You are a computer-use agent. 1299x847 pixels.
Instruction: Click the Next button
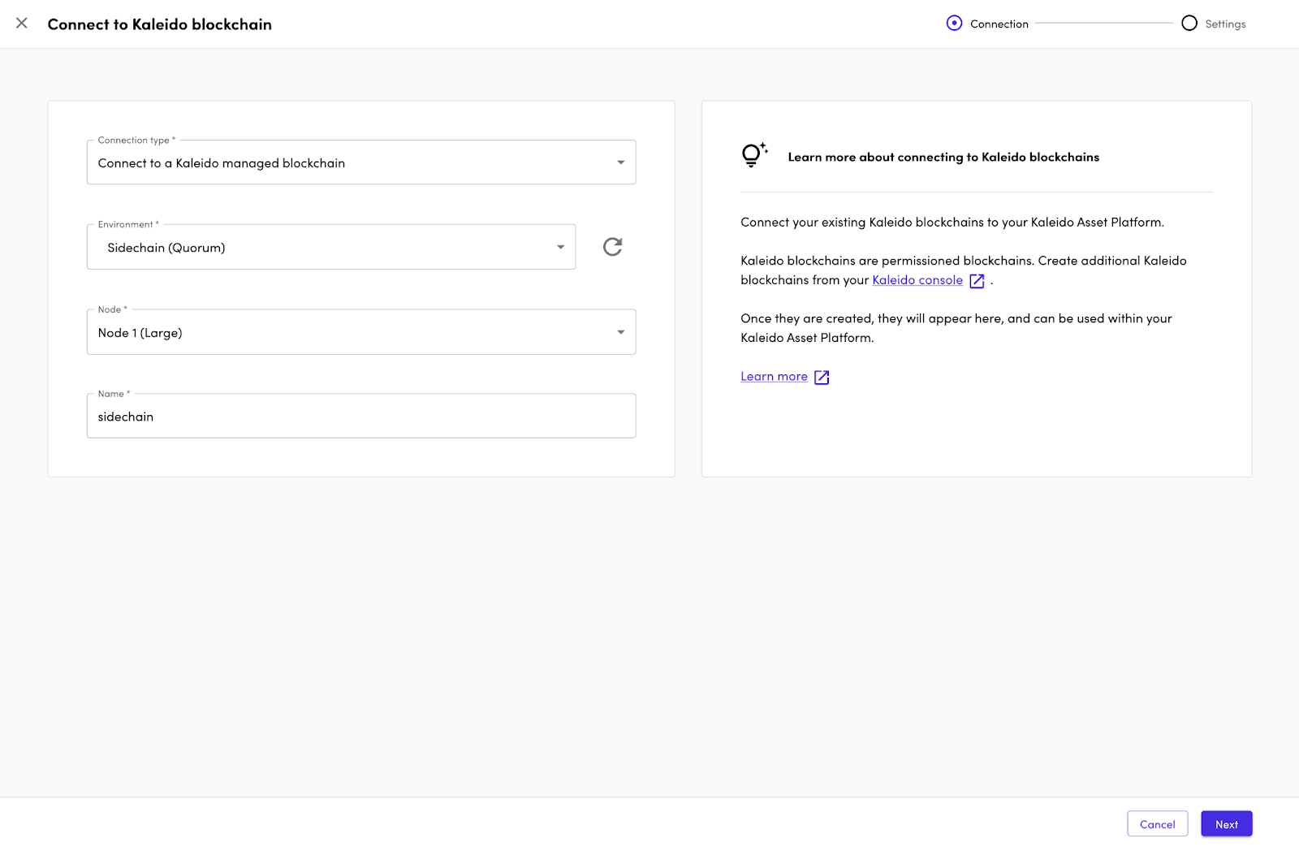point(1226,823)
